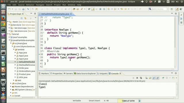Collapse the java8-lambda-examples project node
The height and width of the screenshot is (103, 184).
point(9,40)
